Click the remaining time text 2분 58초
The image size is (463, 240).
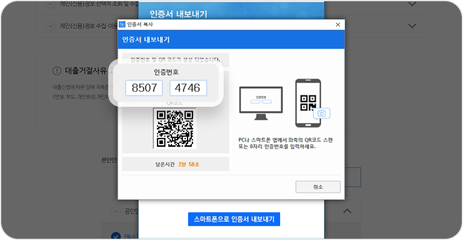[x=189, y=164]
